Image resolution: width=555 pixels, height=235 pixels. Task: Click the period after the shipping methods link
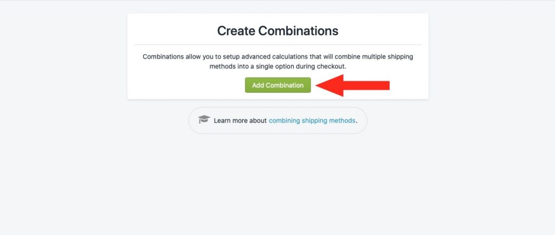coord(357,121)
